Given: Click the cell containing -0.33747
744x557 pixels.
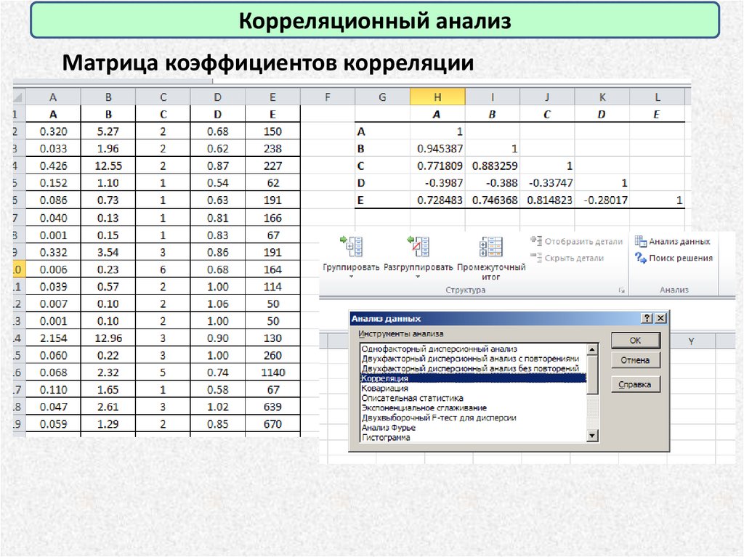Looking at the screenshot, I should tap(547, 183).
